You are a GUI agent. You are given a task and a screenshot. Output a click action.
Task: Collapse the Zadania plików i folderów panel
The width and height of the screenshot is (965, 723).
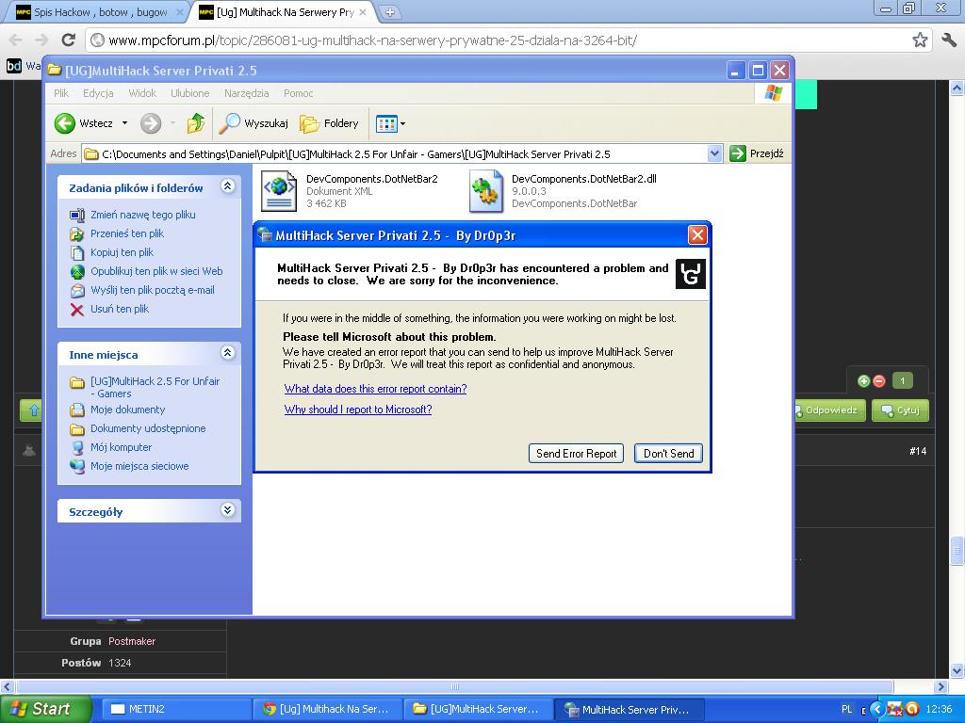tap(227, 186)
